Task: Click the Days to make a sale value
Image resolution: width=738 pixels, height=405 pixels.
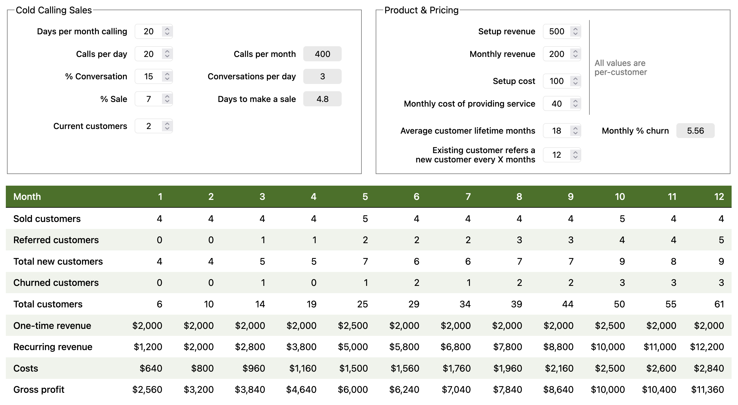Action: point(322,99)
